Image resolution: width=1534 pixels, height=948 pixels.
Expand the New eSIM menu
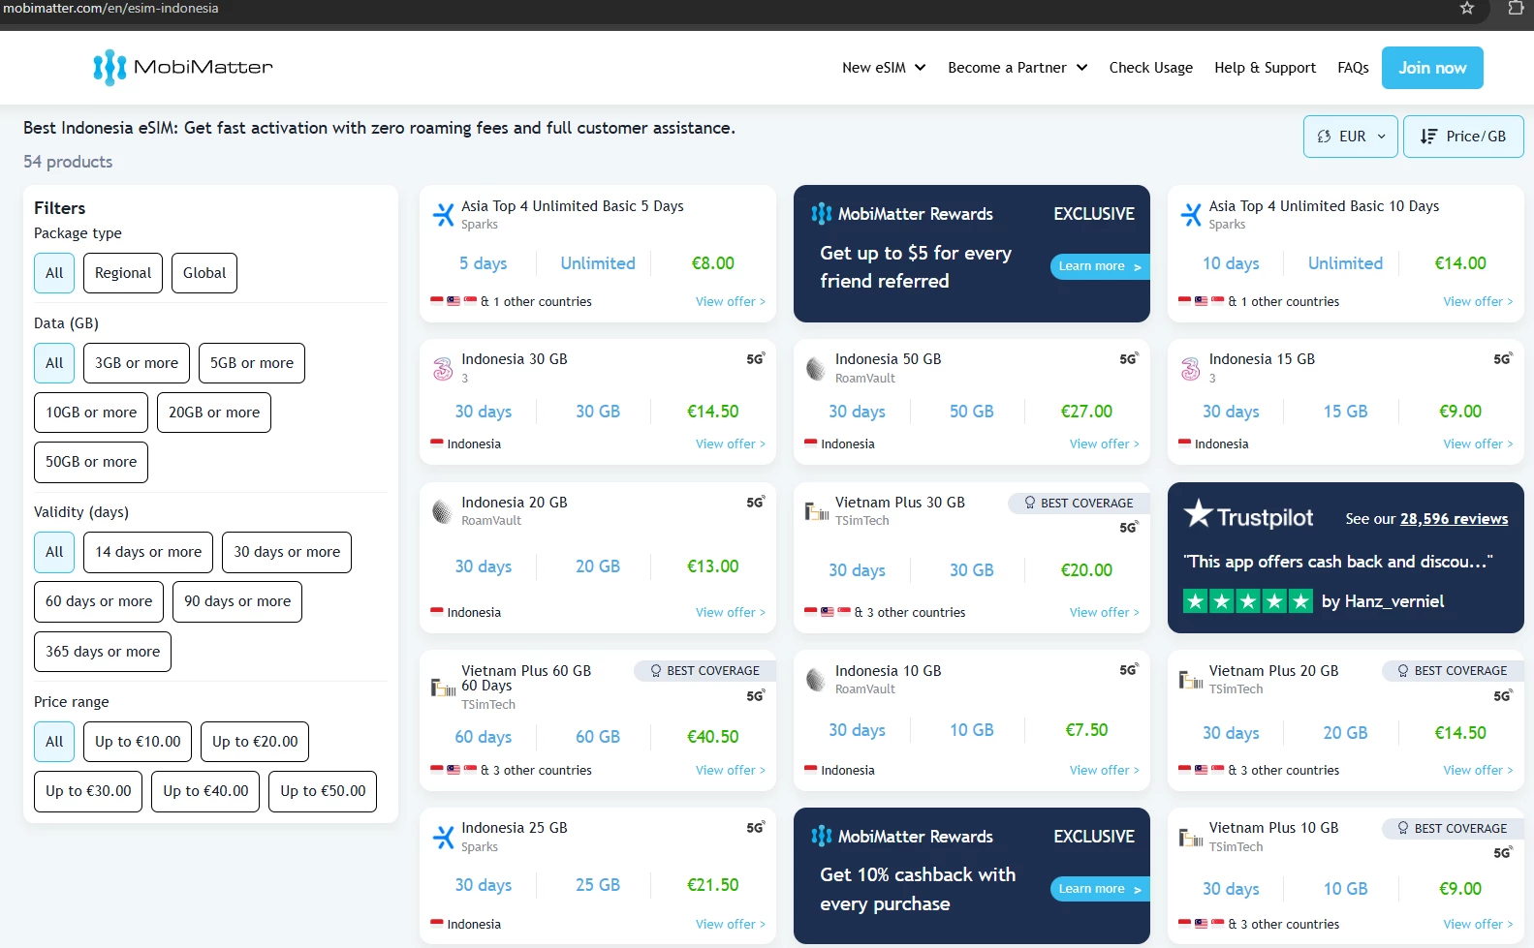(x=884, y=68)
